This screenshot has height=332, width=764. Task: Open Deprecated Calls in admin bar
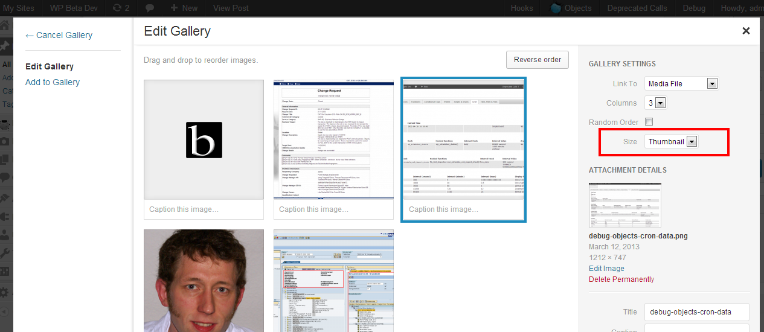(x=637, y=8)
